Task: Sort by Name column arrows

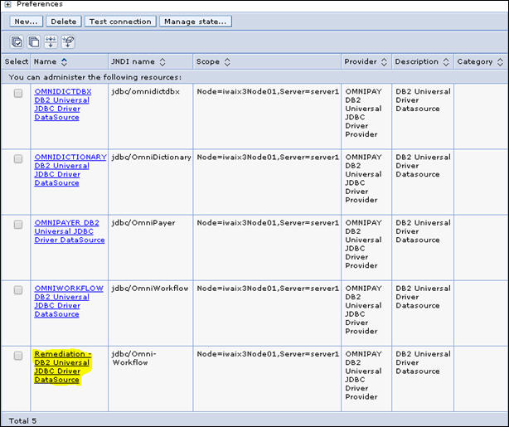Action: (65, 61)
